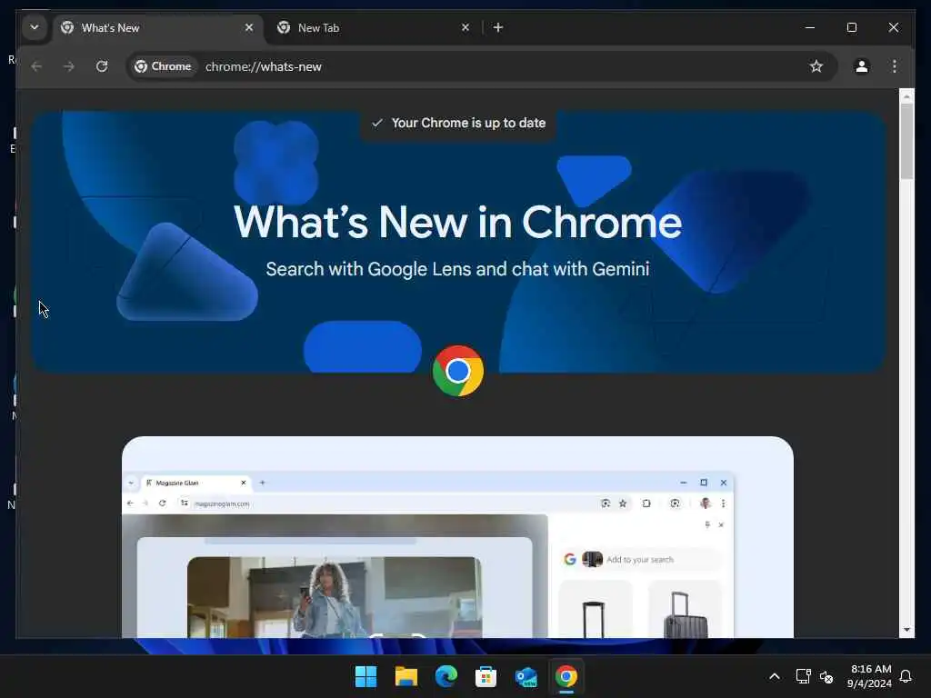Open the Windows Start menu
The height and width of the screenshot is (698, 931).
(365, 676)
